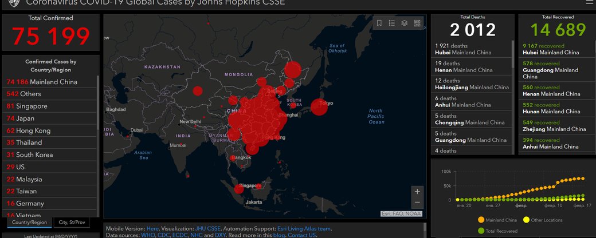596x238 pixels.
Task: Open the DXY data source link
Action: coord(220,235)
